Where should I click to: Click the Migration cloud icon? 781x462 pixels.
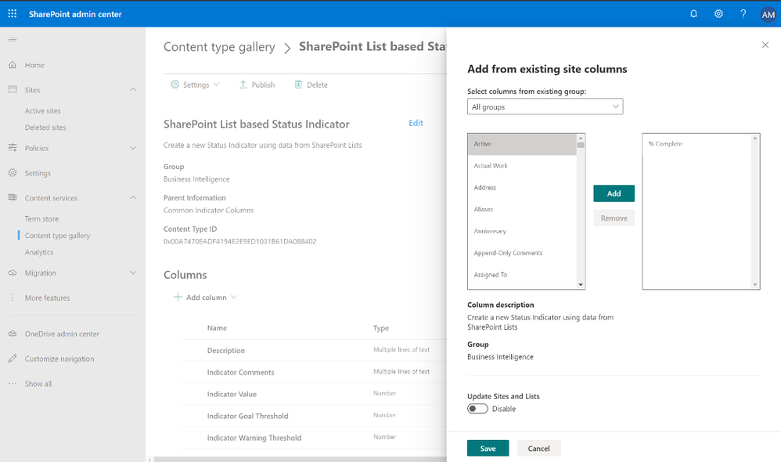13,273
